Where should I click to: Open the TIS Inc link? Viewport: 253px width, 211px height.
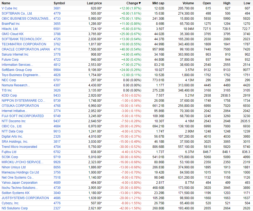click(x=7, y=90)
